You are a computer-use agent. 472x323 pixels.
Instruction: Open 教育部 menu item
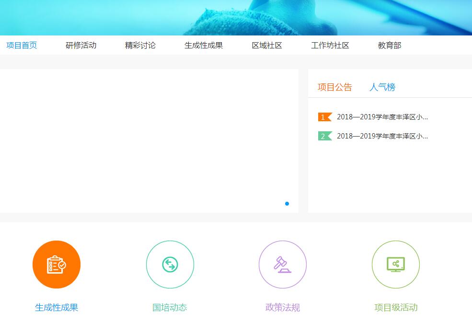[390, 46]
